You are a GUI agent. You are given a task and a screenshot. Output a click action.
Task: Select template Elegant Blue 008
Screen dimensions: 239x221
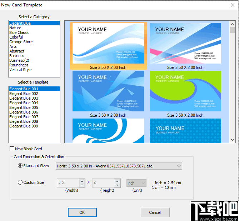point(34,121)
